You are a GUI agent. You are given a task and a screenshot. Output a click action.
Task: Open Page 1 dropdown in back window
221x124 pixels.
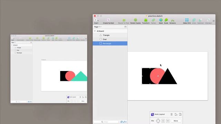coord(13,42)
